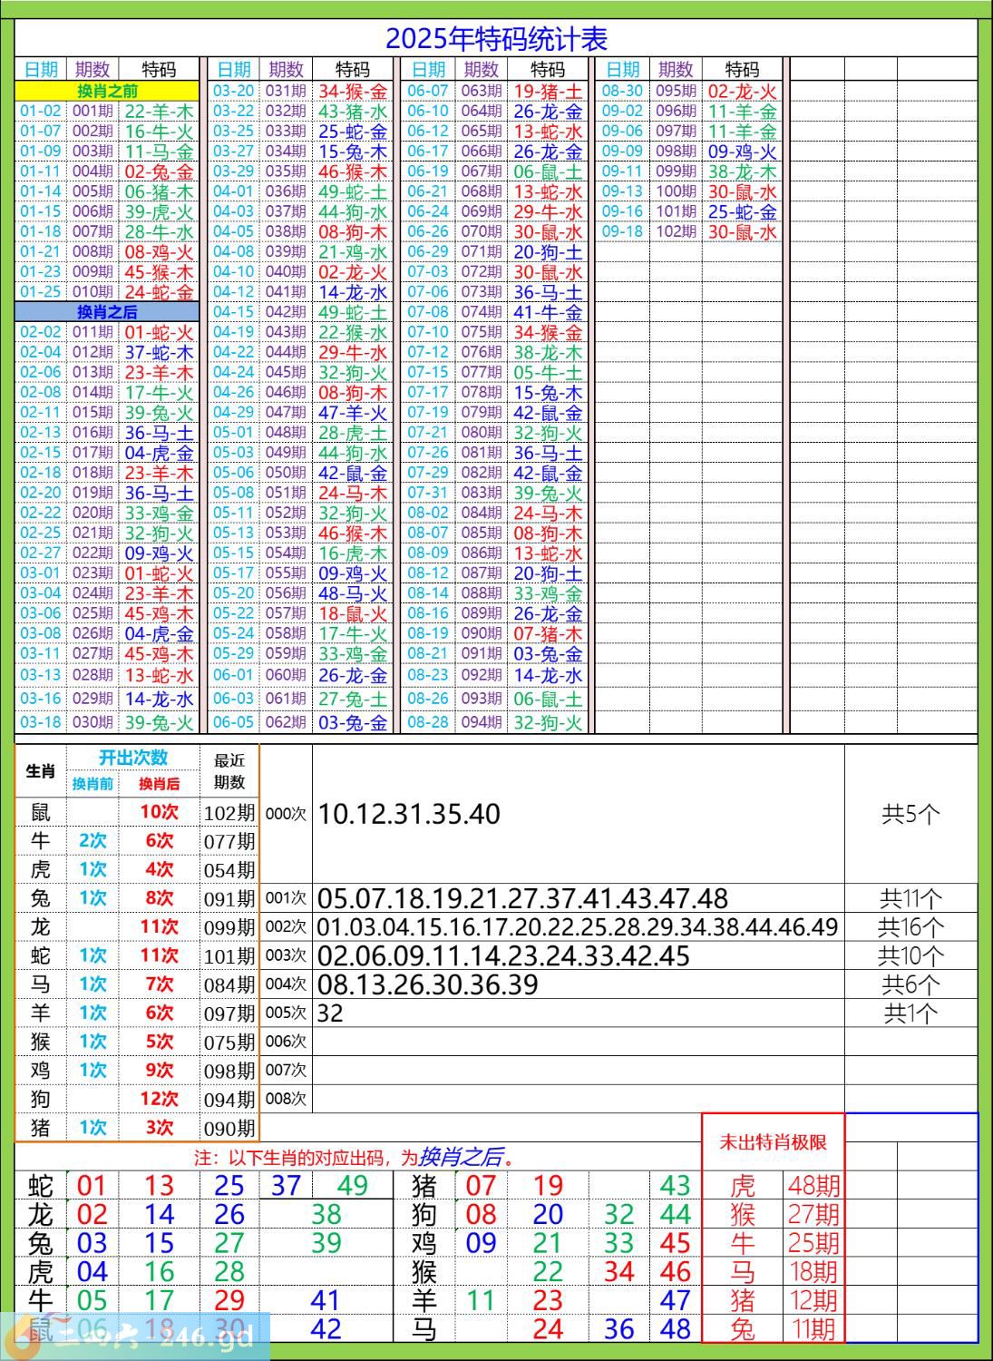Select red number "07" in bottom 猪 row
The image size is (993, 1361).
pos(481,1185)
